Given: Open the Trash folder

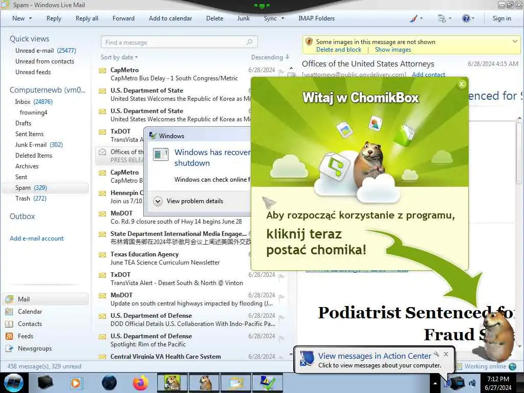Looking at the screenshot, I should coord(31,199).
